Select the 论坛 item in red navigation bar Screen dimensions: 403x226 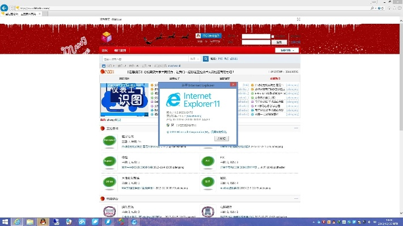(x=105, y=50)
